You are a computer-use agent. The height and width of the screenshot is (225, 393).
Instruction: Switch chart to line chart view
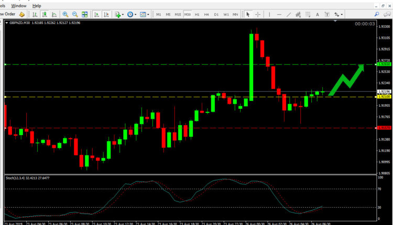tap(54, 15)
